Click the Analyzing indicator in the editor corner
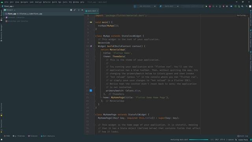Screen dimensions: 252x142 242,15
